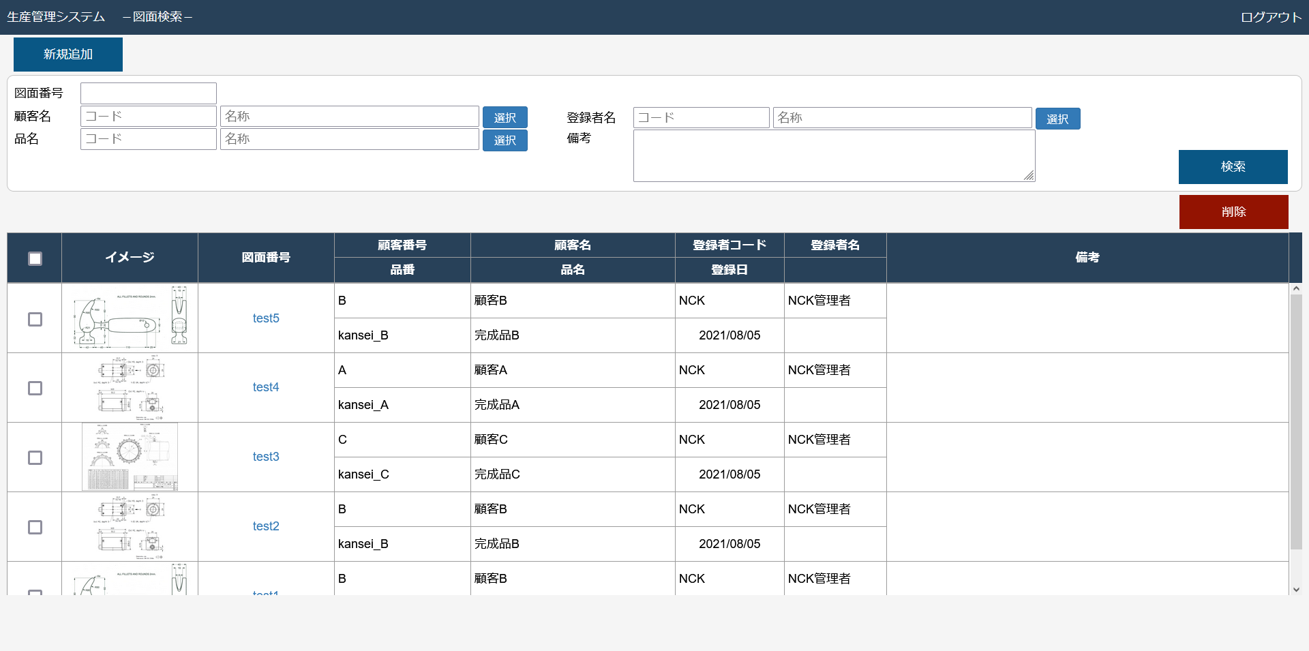Click ログアウト to log out
Image resolution: width=1309 pixels, height=651 pixels.
click(x=1271, y=17)
